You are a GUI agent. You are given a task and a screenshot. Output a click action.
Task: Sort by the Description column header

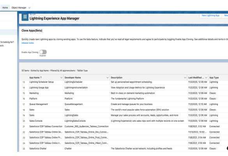pos(117,78)
